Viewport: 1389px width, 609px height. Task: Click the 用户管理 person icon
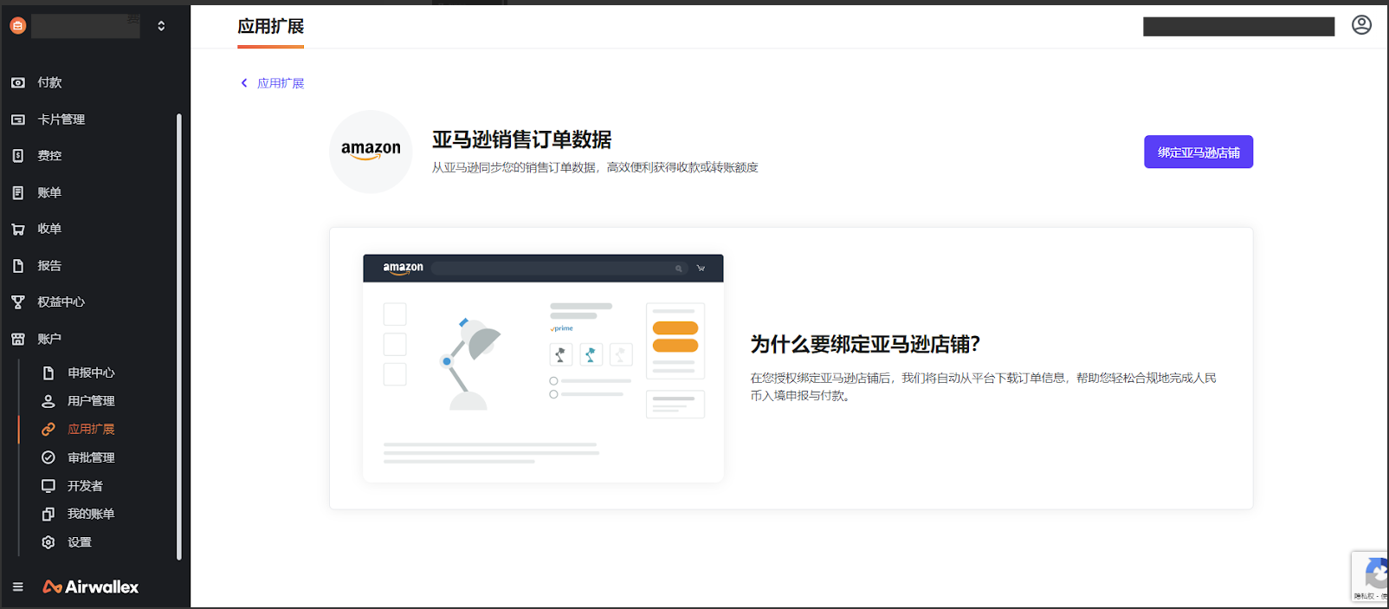tap(48, 401)
